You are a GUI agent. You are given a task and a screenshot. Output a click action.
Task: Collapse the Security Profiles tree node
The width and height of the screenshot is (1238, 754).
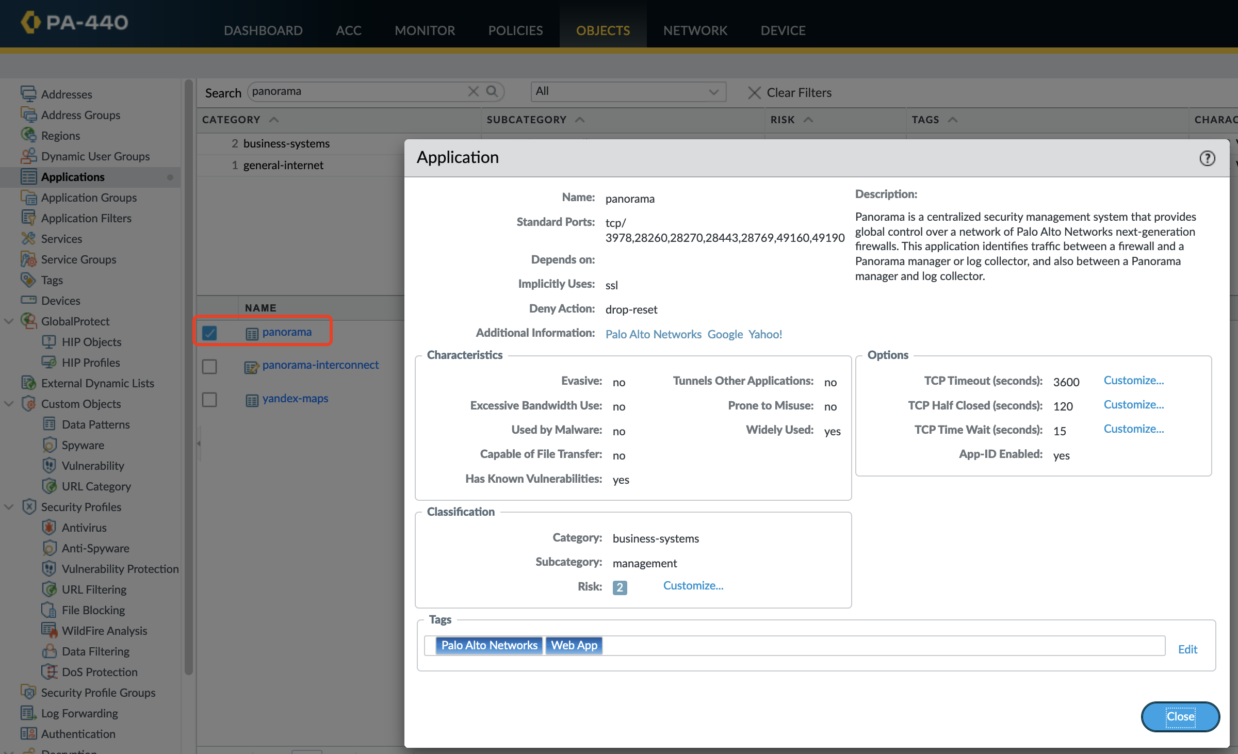tap(9, 506)
